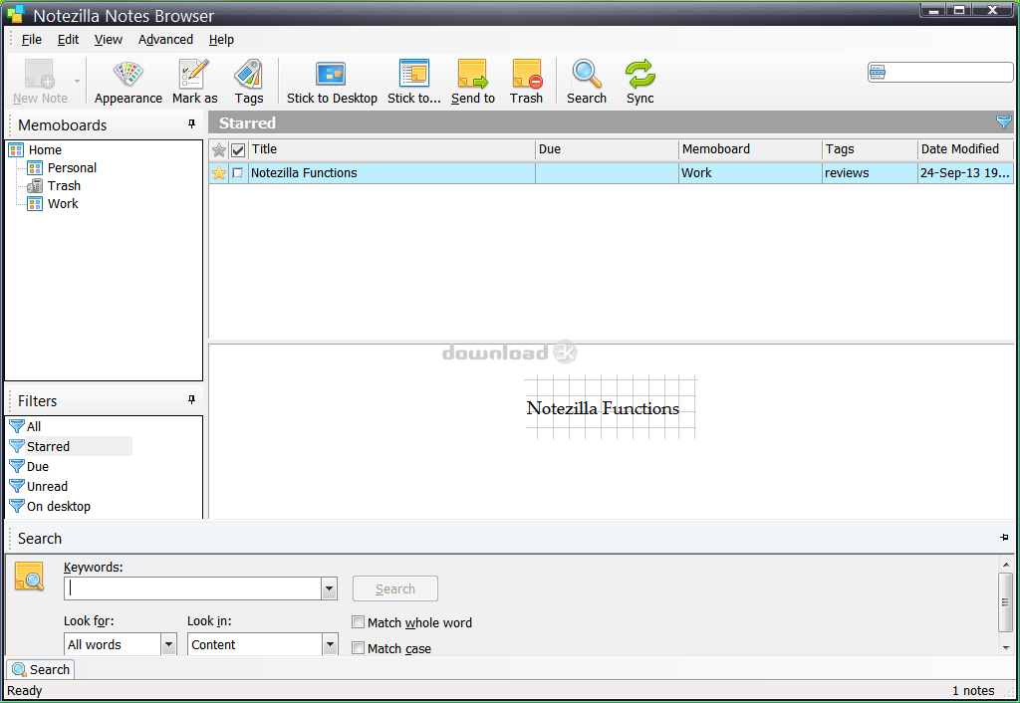Screen dimensions: 1020x703
Task: Click the quick search box icon
Action: (877, 72)
